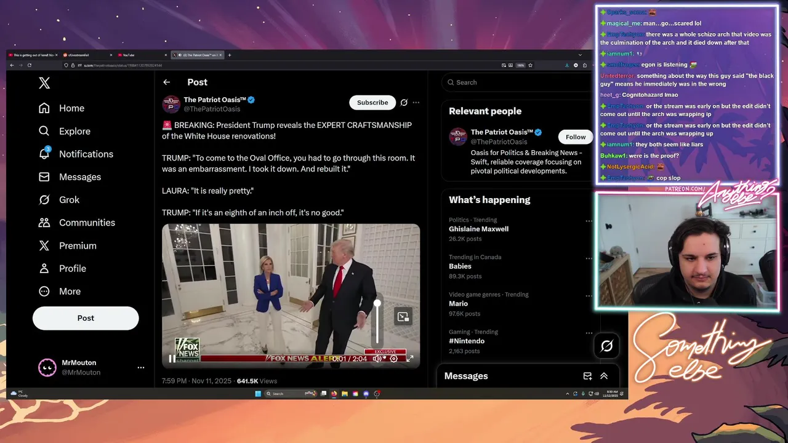Click the 641.5K Views count

(257, 381)
